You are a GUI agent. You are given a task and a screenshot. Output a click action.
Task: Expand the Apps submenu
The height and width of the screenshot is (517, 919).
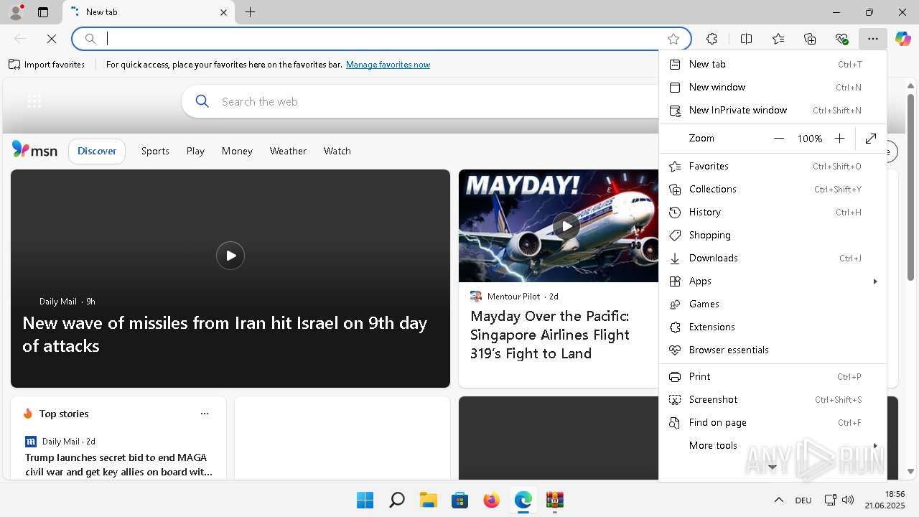click(x=773, y=281)
